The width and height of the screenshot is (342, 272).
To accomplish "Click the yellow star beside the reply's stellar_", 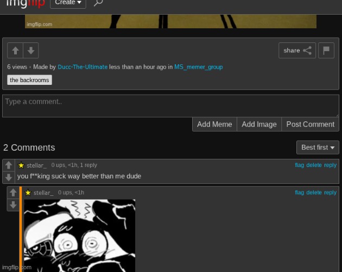I will [28, 193].
